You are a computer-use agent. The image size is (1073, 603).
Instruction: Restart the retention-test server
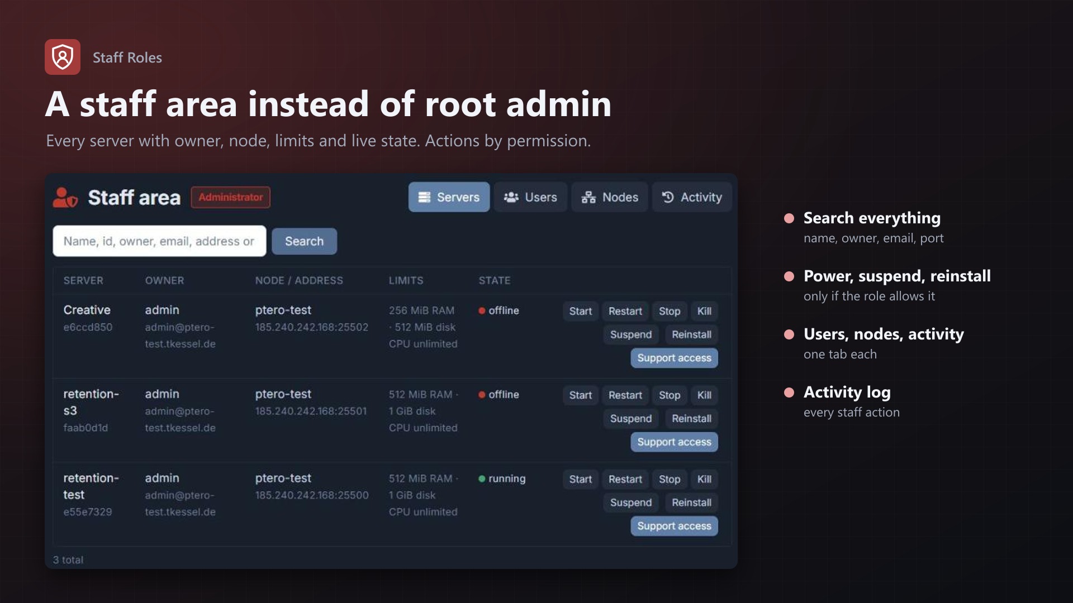[625, 479]
